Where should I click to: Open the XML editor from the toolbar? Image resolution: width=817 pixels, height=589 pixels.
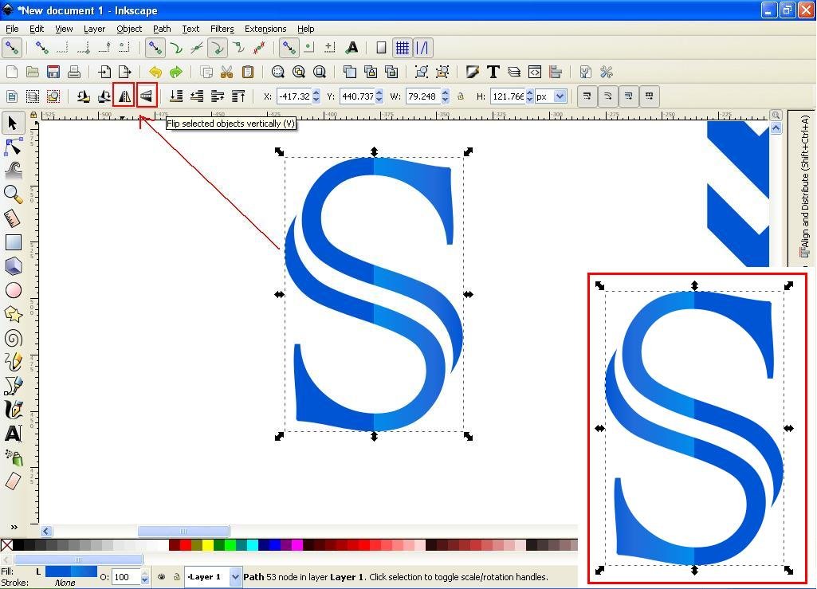(535, 72)
